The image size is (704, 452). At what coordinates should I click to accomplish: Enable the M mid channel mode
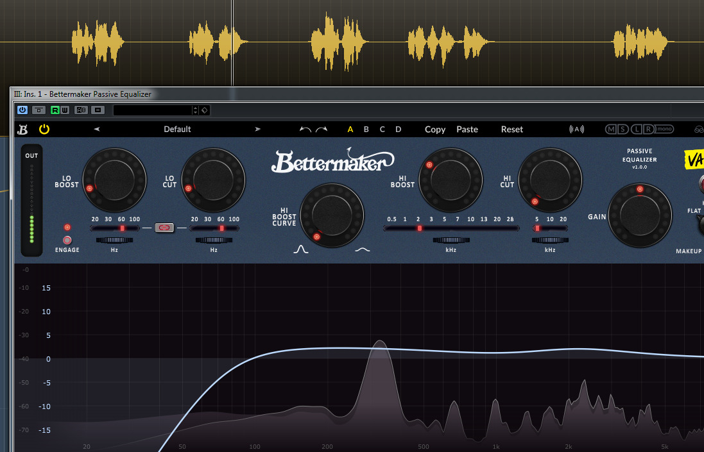click(x=610, y=129)
